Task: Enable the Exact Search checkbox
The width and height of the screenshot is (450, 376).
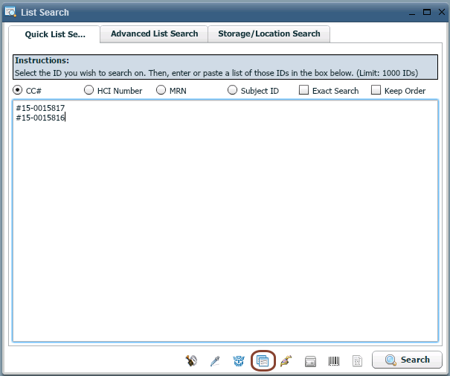Action: pos(303,90)
